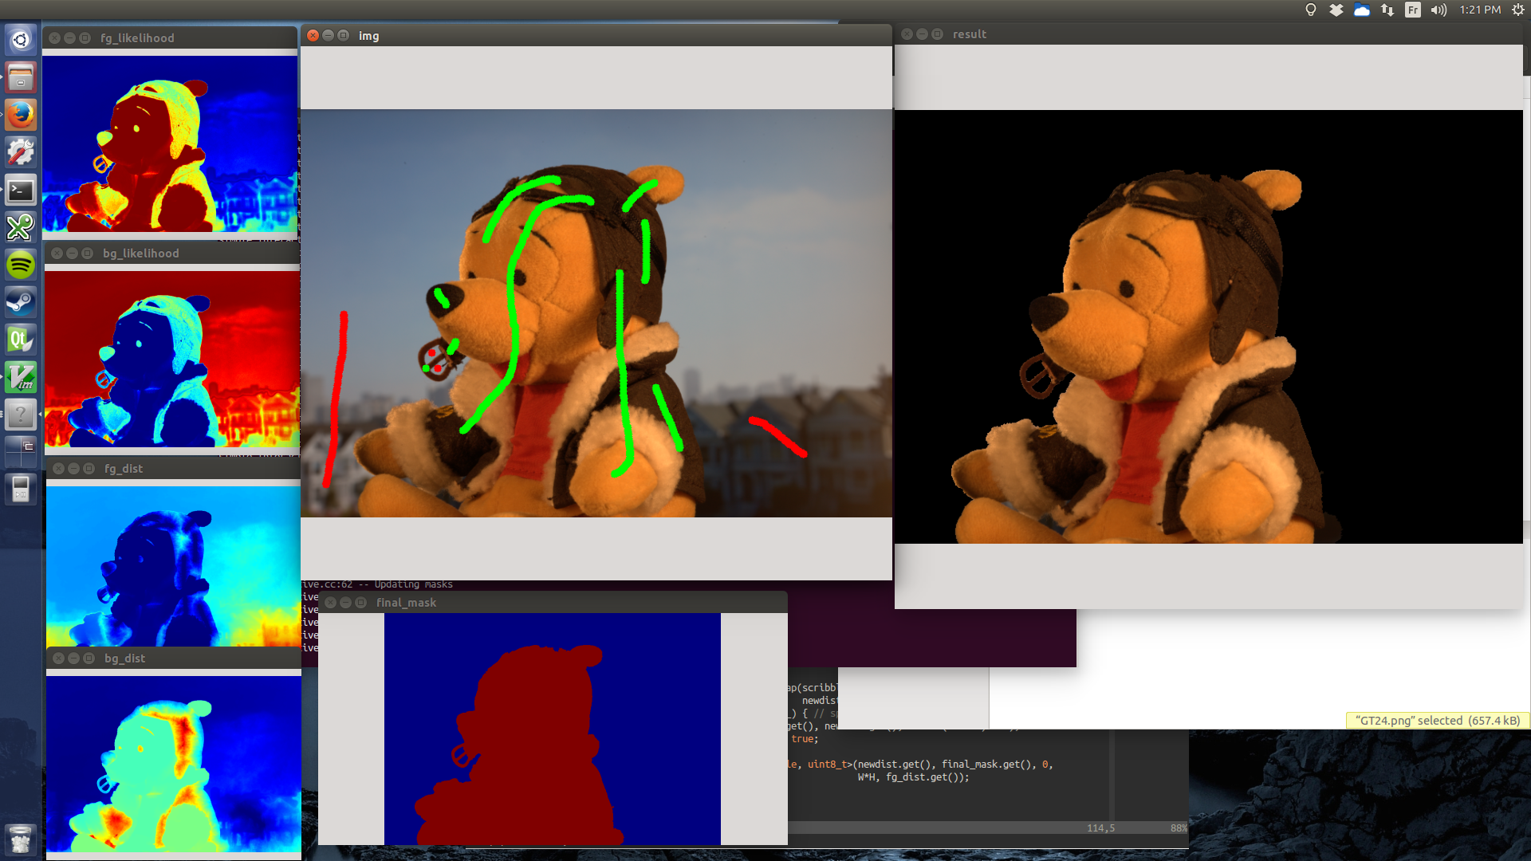Viewport: 1531px width, 861px height.
Task: Launch Steam from the dock
Action: 21,302
